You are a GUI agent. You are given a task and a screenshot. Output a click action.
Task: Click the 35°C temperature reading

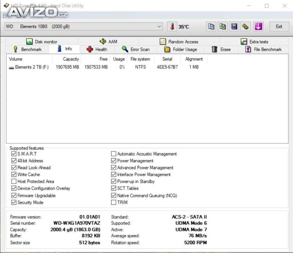[x=183, y=27]
